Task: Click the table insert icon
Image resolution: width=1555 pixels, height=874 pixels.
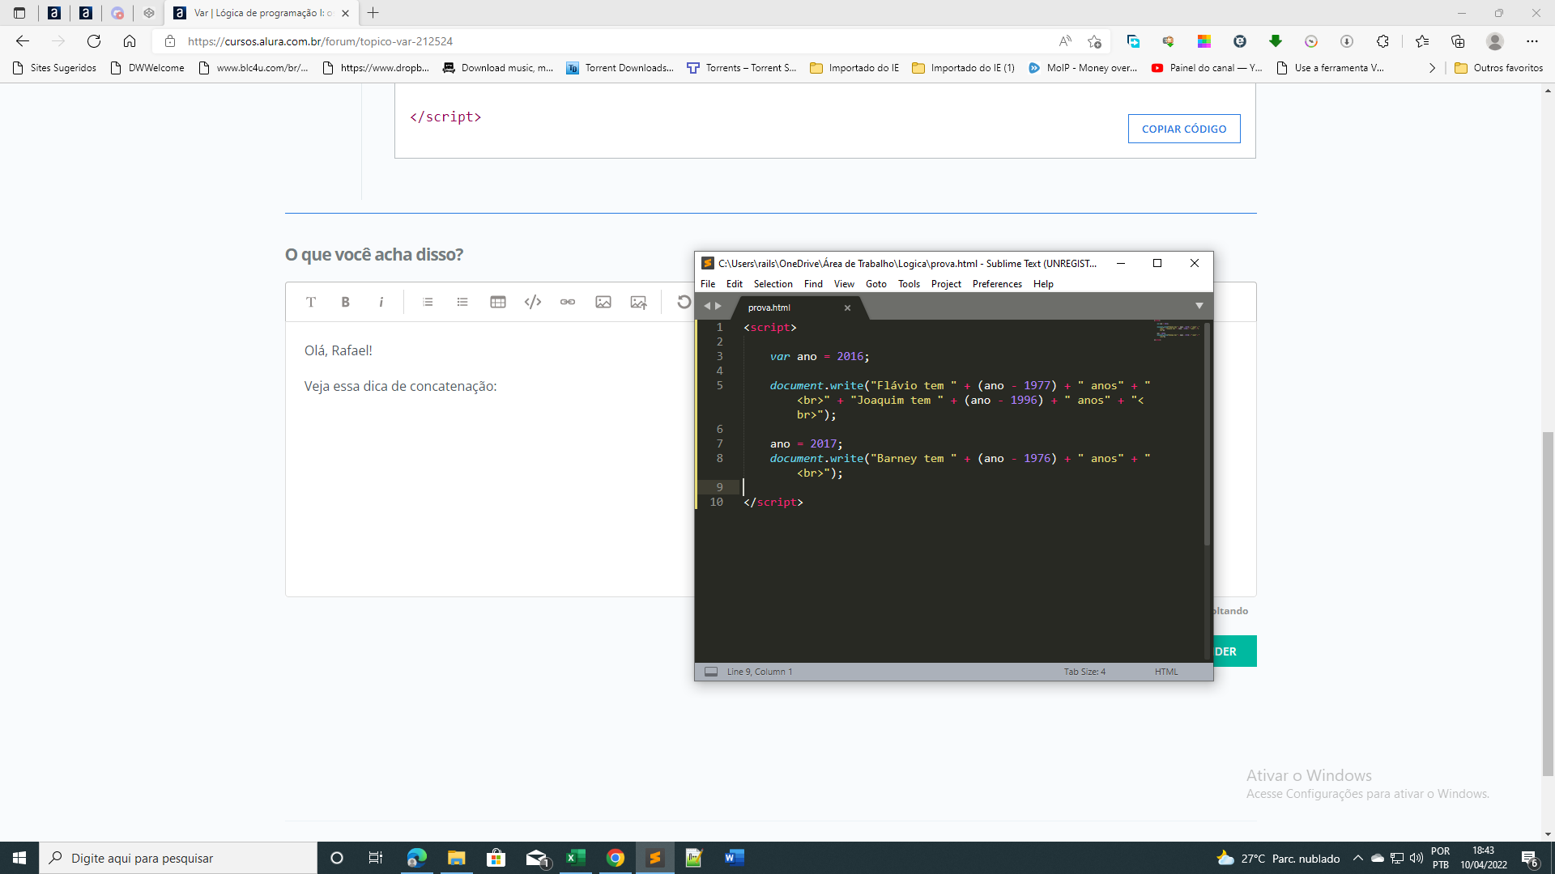Action: point(498,302)
